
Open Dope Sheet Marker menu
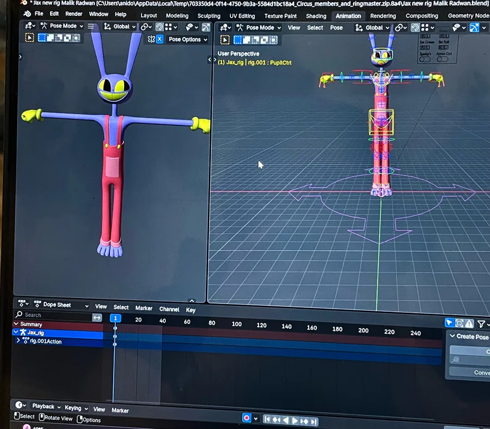coord(144,308)
